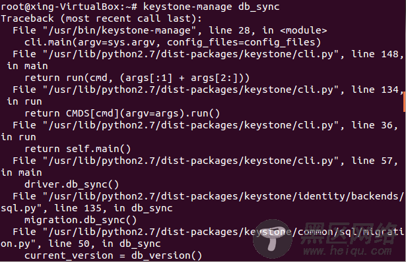Click the '/usr/bin/keystone-manage' file path
406x262 pixels.
(x=119, y=30)
